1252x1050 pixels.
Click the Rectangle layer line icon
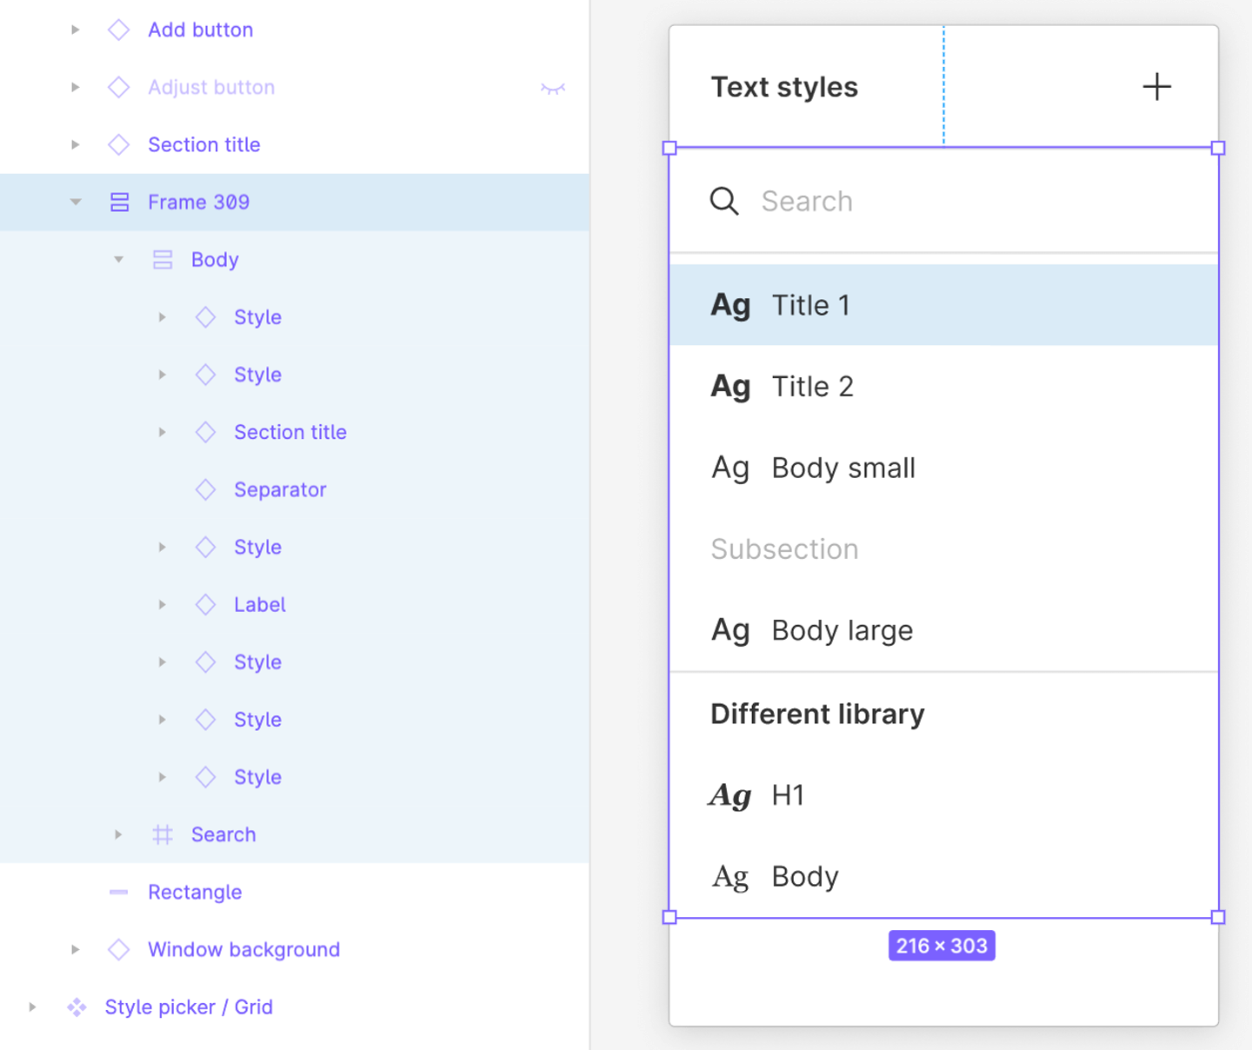coord(119,893)
